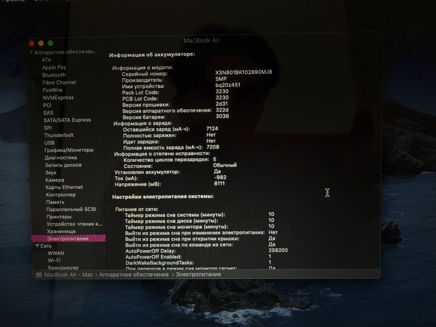Click remaining charge value 7124

212,128
